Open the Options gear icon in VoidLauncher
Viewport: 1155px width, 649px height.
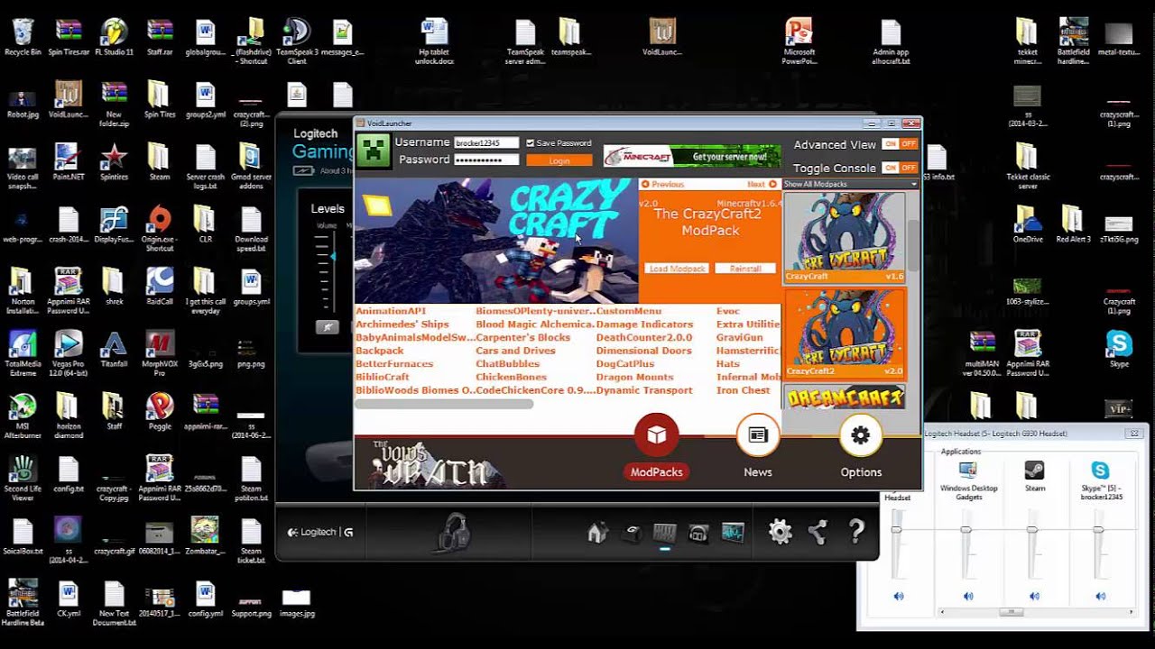click(x=861, y=436)
